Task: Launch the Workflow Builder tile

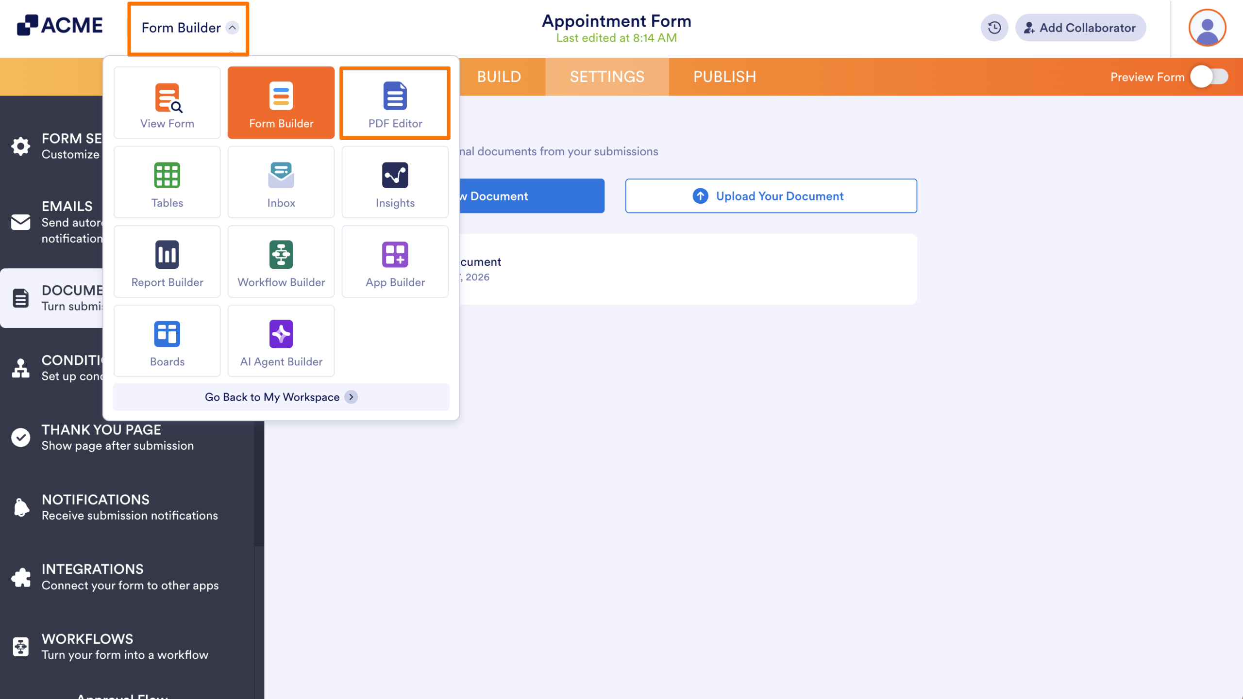Action: coord(281,261)
